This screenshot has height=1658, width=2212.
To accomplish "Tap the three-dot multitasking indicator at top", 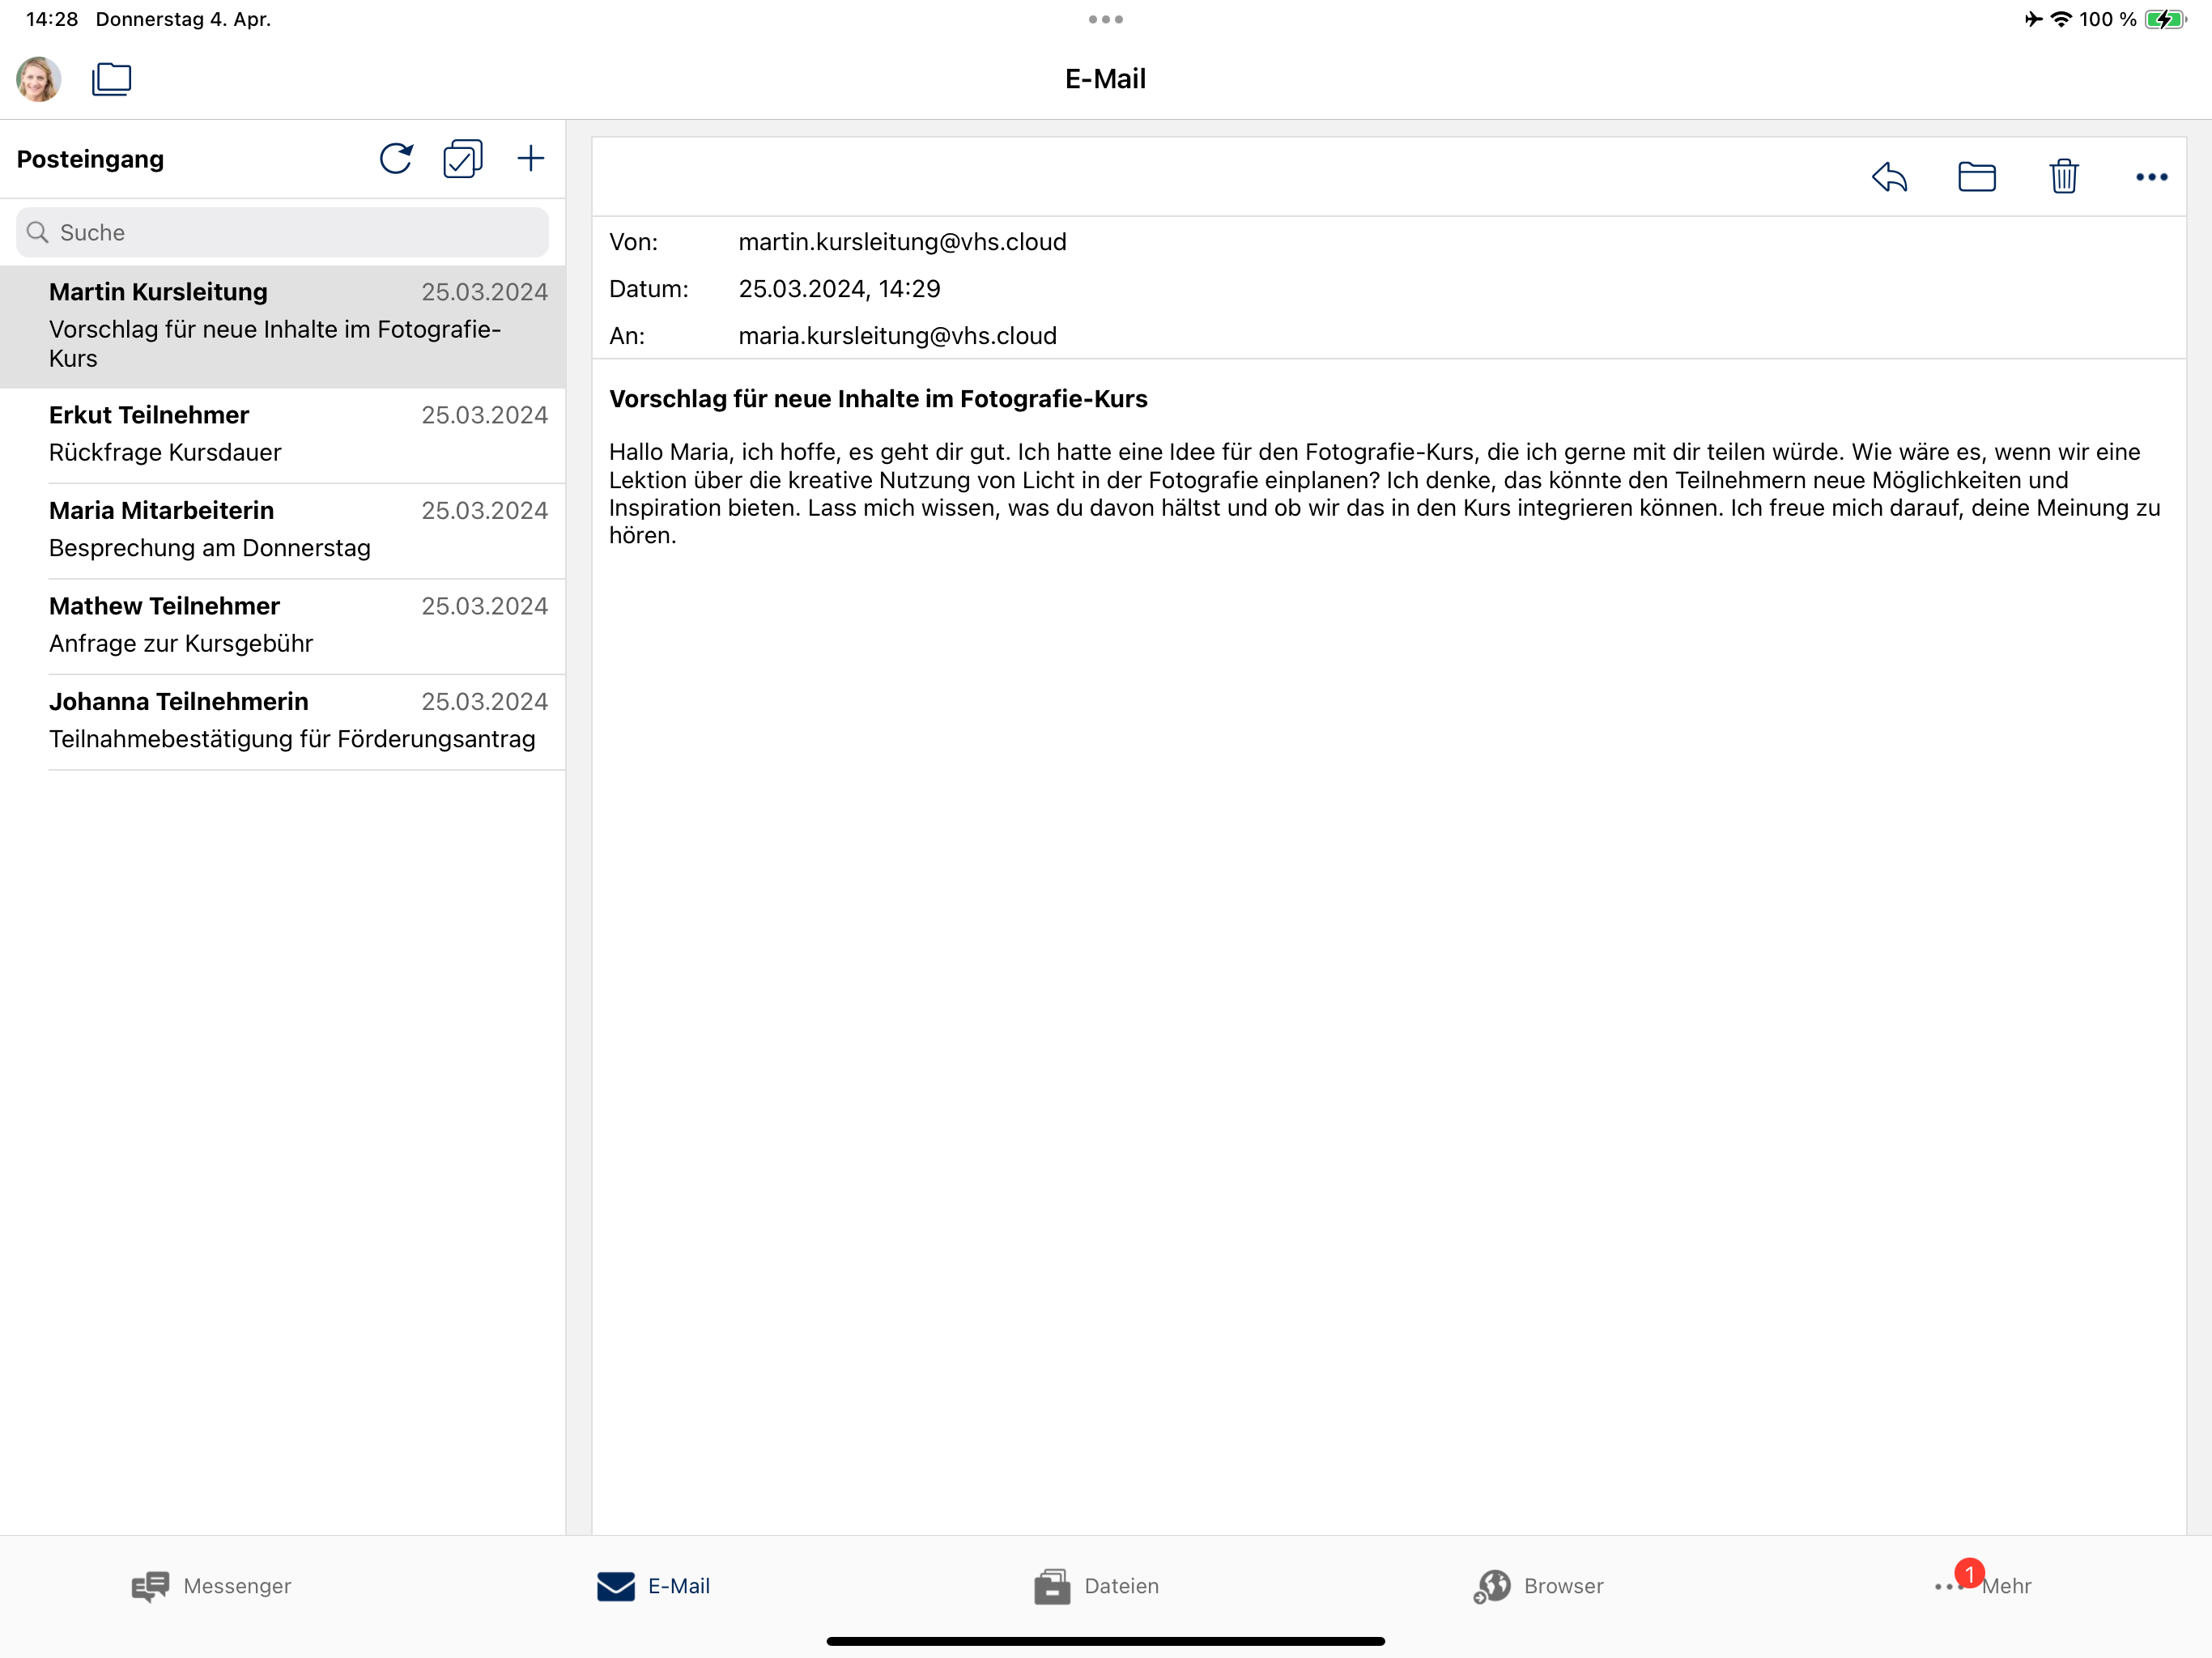I will pyautogui.click(x=1106, y=19).
